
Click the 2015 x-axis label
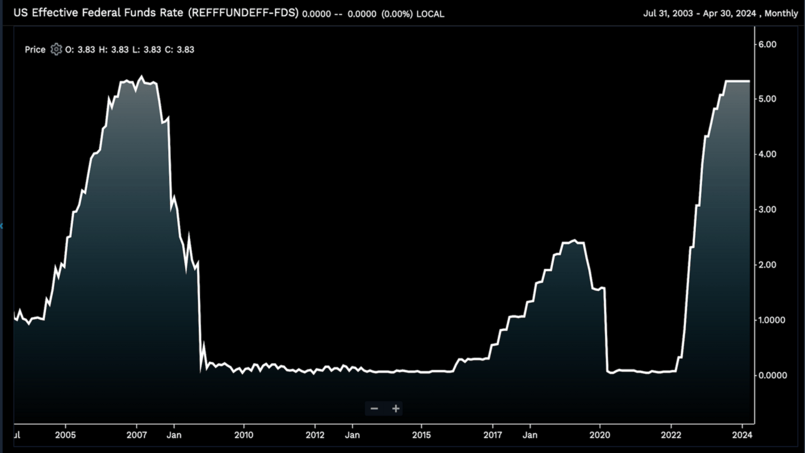click(x=422, y=434)
